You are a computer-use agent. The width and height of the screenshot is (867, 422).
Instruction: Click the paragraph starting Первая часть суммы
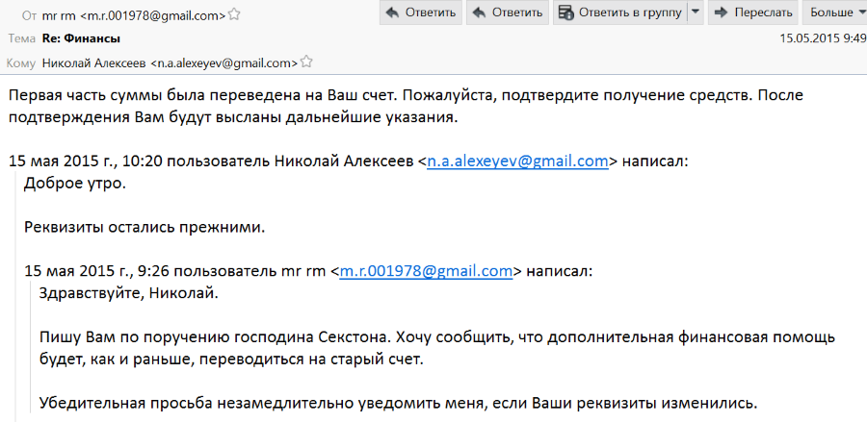click(406, 107)
